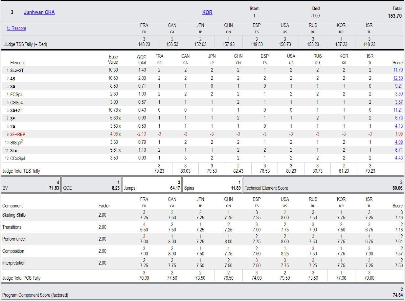The image size is (405, 301).
Task: Click the Rescore link
Action: tap(16, 28)
